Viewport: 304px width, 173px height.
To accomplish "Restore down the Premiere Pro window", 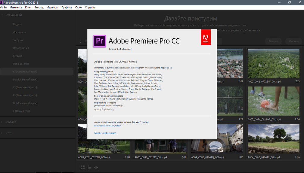I will tap(290, 2).
